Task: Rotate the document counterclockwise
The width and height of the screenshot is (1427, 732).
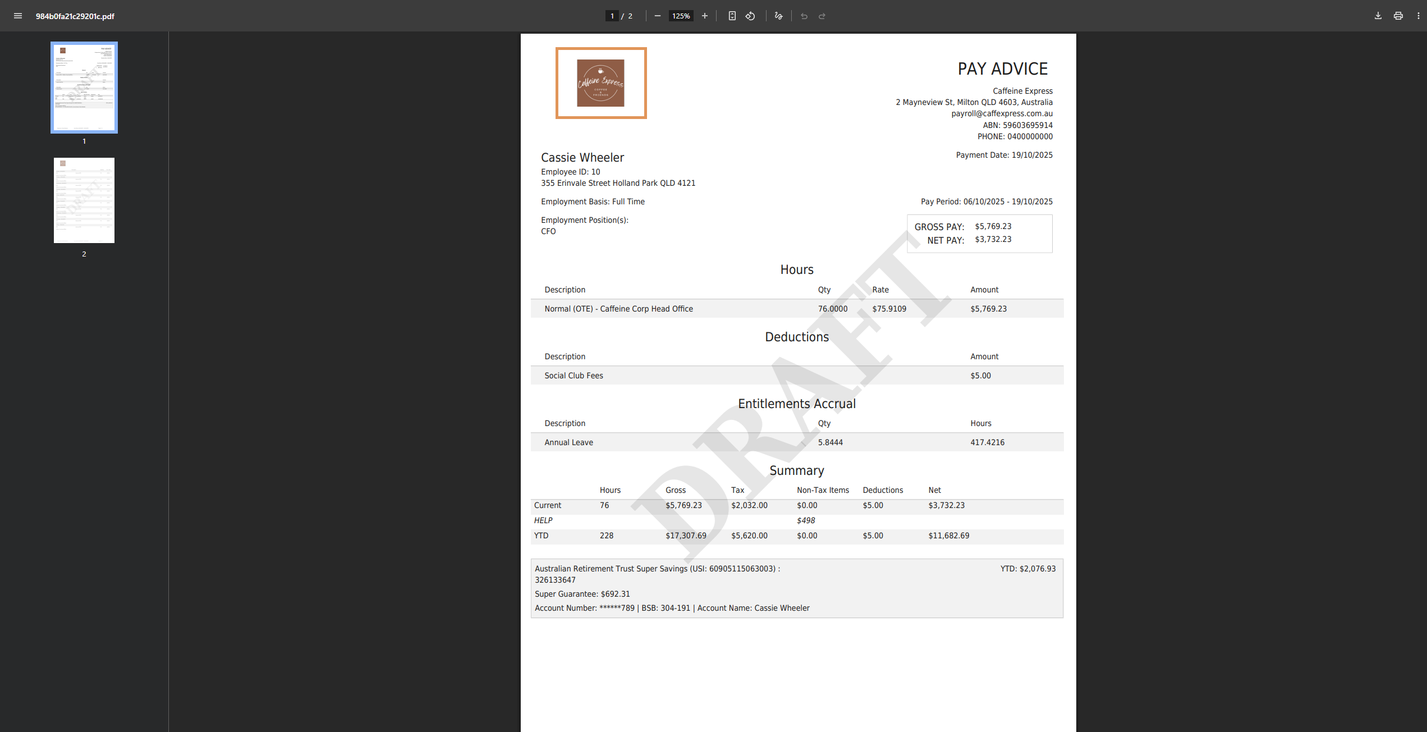Action: pos(750,16)
